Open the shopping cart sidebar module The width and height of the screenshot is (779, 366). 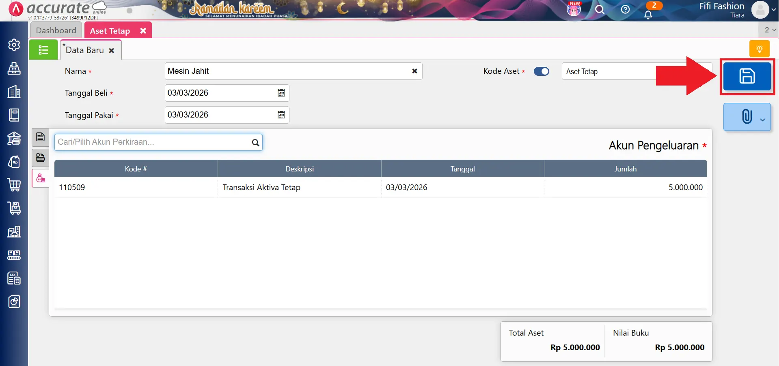click(x=14, y=185)
